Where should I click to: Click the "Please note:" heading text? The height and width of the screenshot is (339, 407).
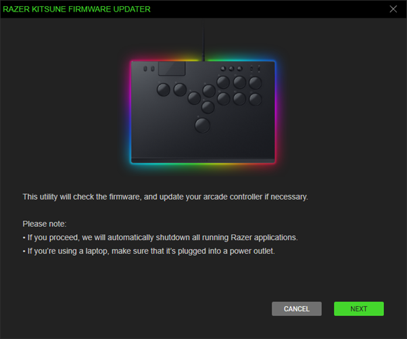coord(45,224)
